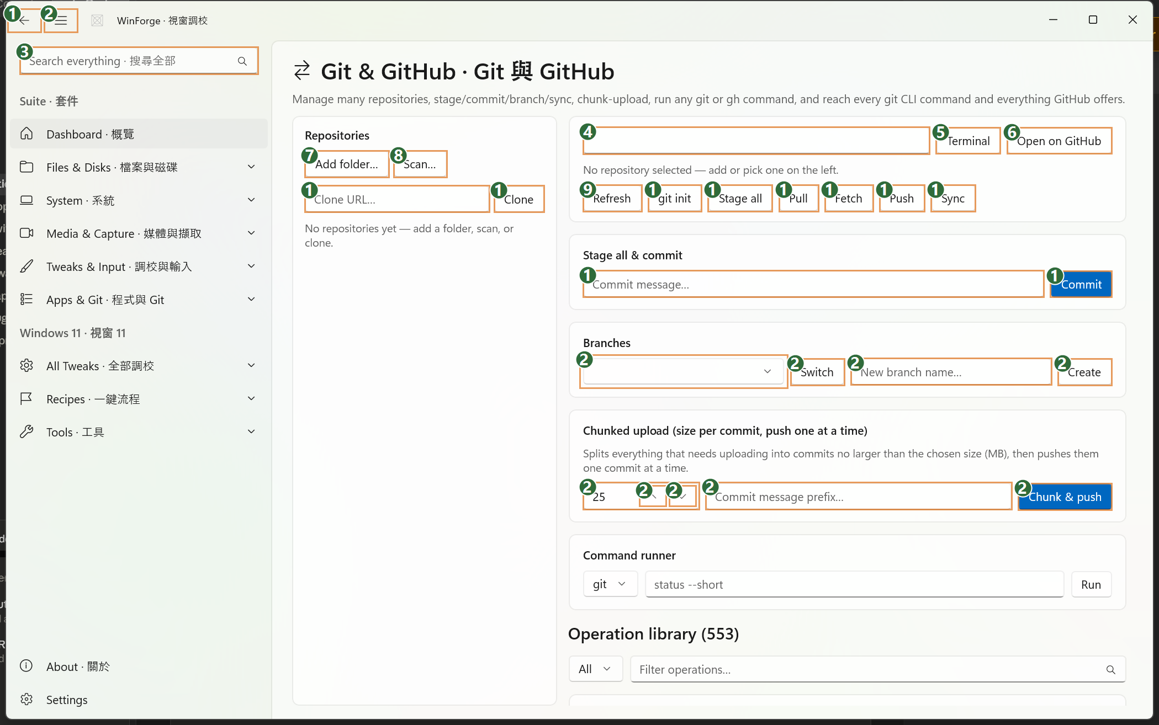Expand the System section chevron

click(251, 200)
